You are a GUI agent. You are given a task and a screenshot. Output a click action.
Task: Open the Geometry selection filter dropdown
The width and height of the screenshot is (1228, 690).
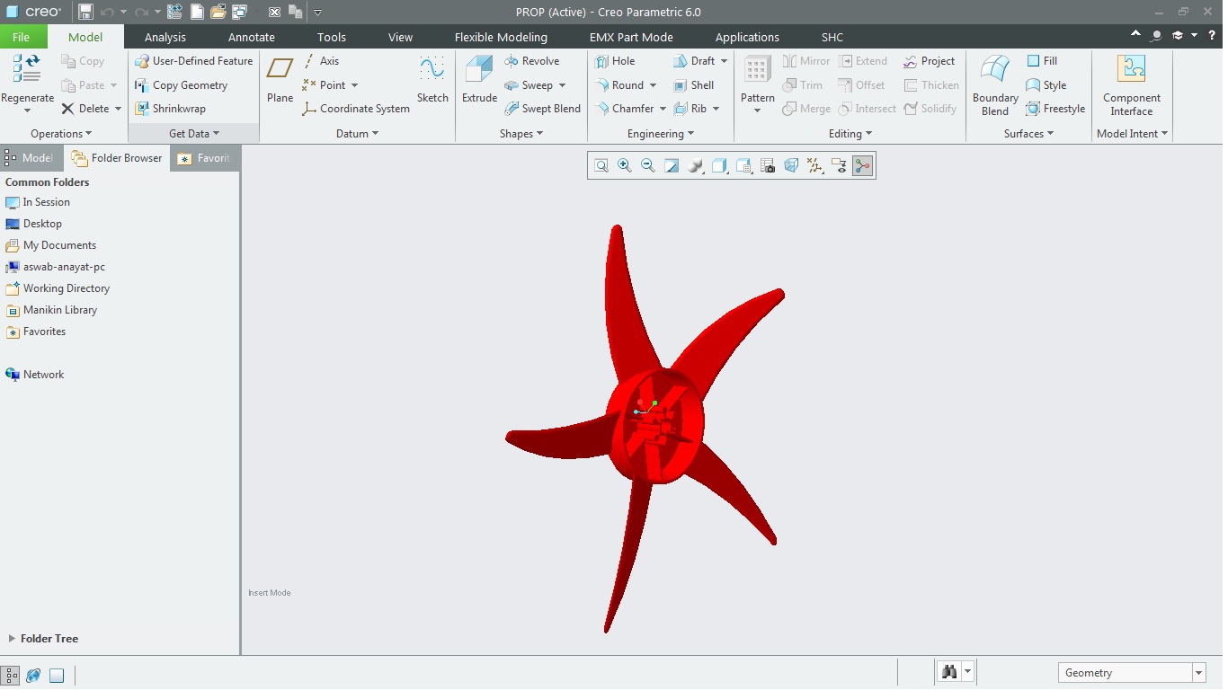(x=1199, y=673)
